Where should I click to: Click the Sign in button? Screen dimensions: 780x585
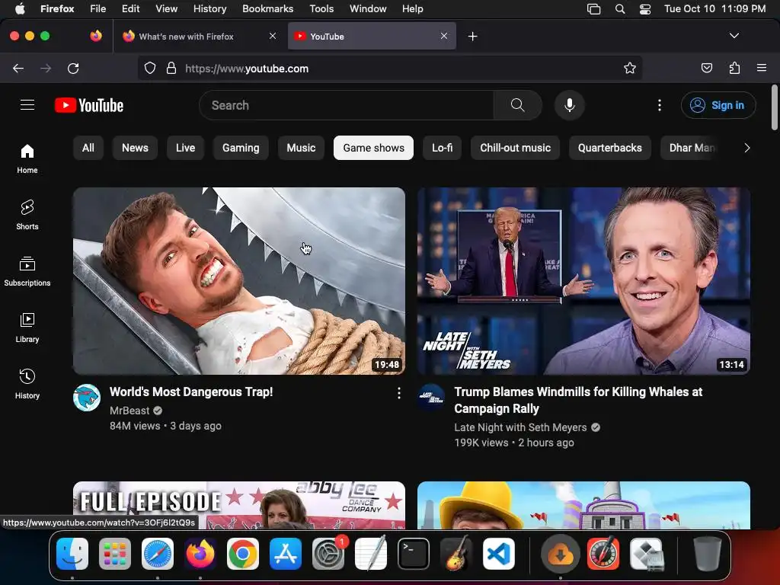pos(718,105)
